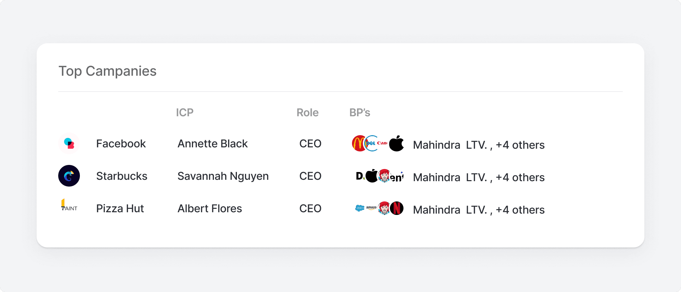Click the Wendy's logo in Starbucks row
Viewport: 681px width, 292px height.
(x=384, y=176)
